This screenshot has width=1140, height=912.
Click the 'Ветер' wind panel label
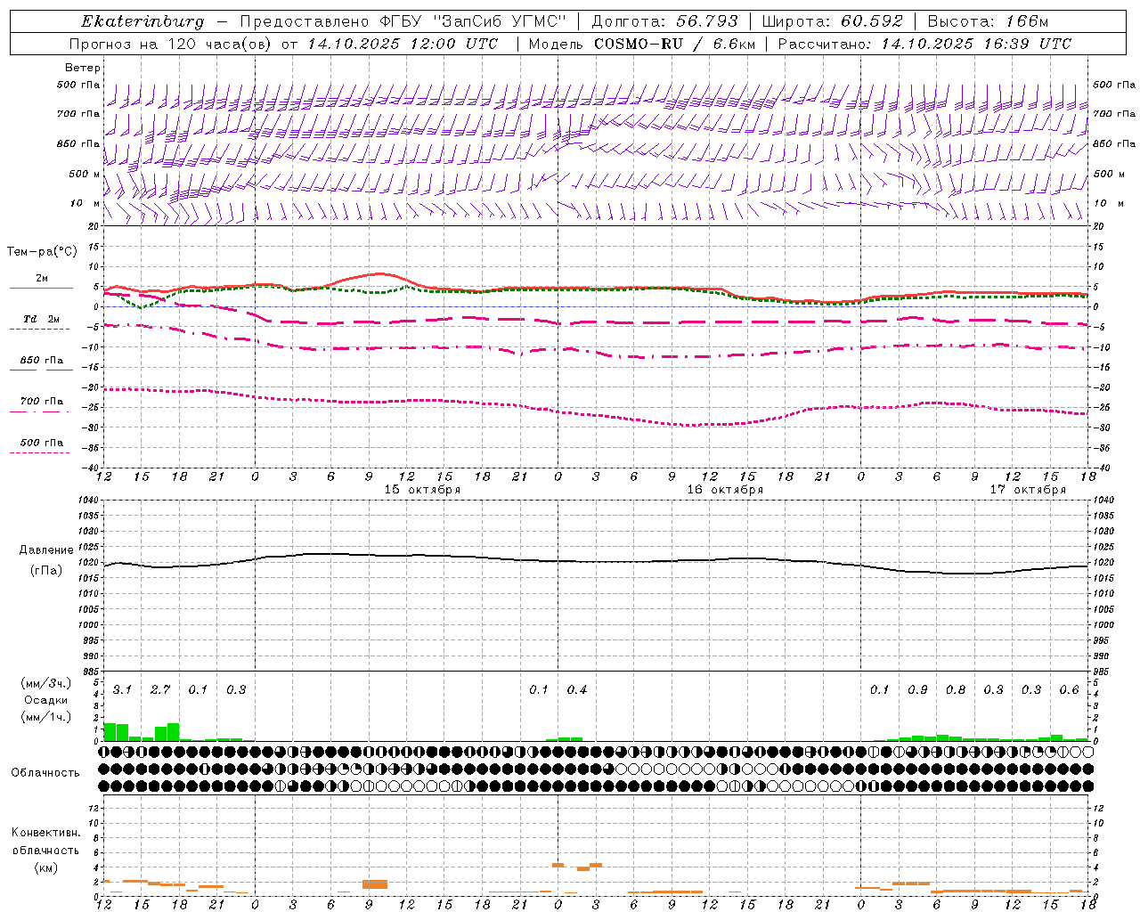click(83, 68)
